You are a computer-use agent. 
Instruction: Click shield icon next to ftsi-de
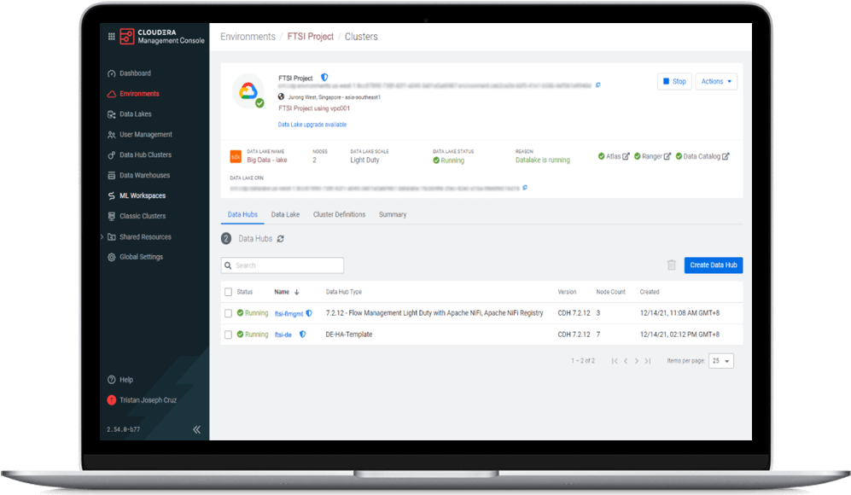pos(302,335)
